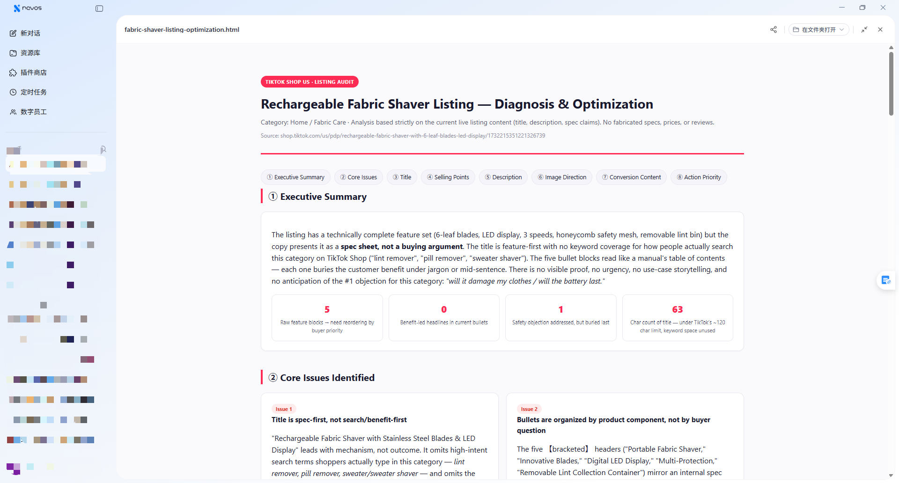This screenshot has height=483, width=899.
Task: Click the floating document icon on right edge
Action: pos(886,280)
